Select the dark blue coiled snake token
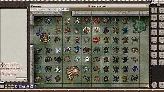Viewport: 164px width, 92px height. [48, 21]
